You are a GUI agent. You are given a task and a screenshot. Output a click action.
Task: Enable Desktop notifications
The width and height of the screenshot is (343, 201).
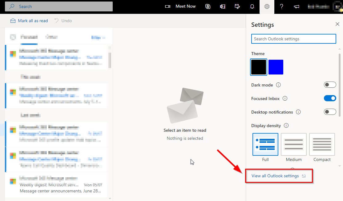tap(330, 111)
